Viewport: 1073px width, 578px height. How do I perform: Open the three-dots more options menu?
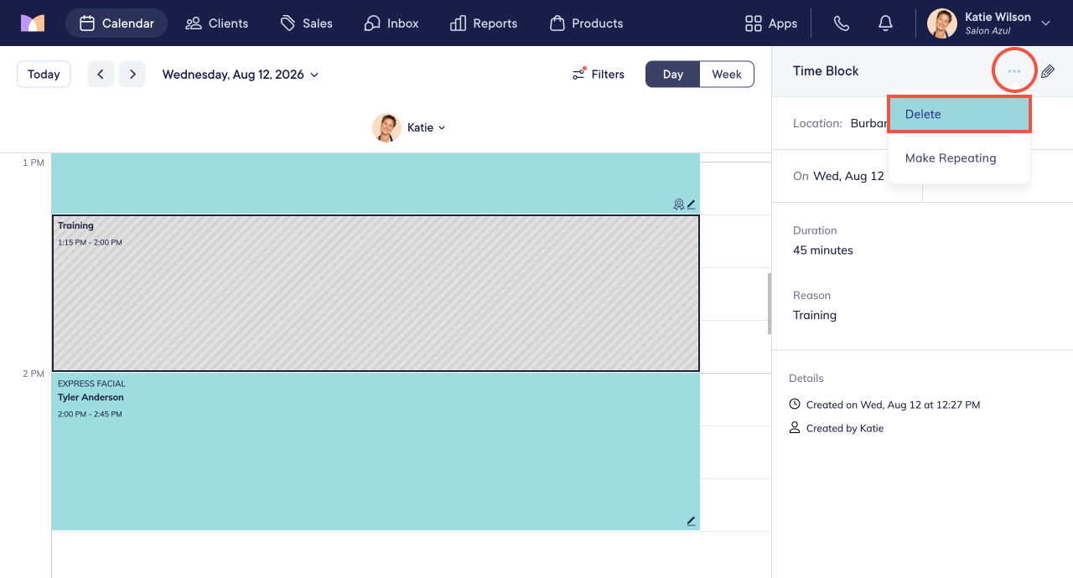click(1014, 71)
